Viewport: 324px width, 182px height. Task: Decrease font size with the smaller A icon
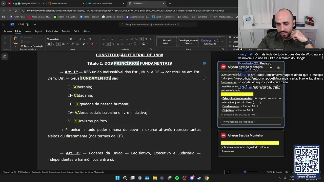(x=85, y=39)
